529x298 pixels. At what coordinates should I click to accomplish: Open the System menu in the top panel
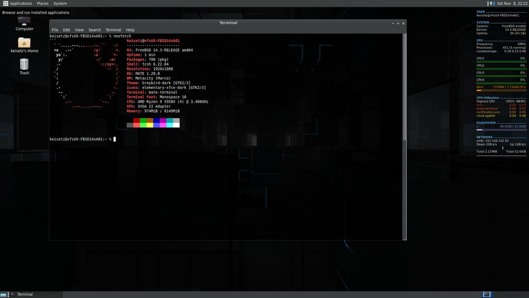click(60, 3)
